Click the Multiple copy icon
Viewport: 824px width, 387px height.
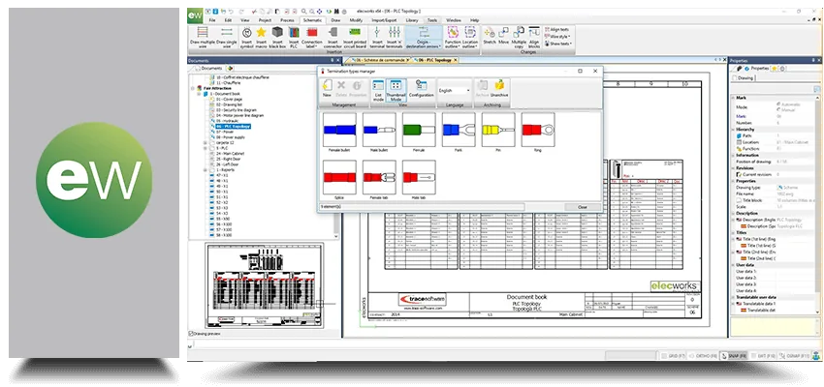(x=519, y=37)
